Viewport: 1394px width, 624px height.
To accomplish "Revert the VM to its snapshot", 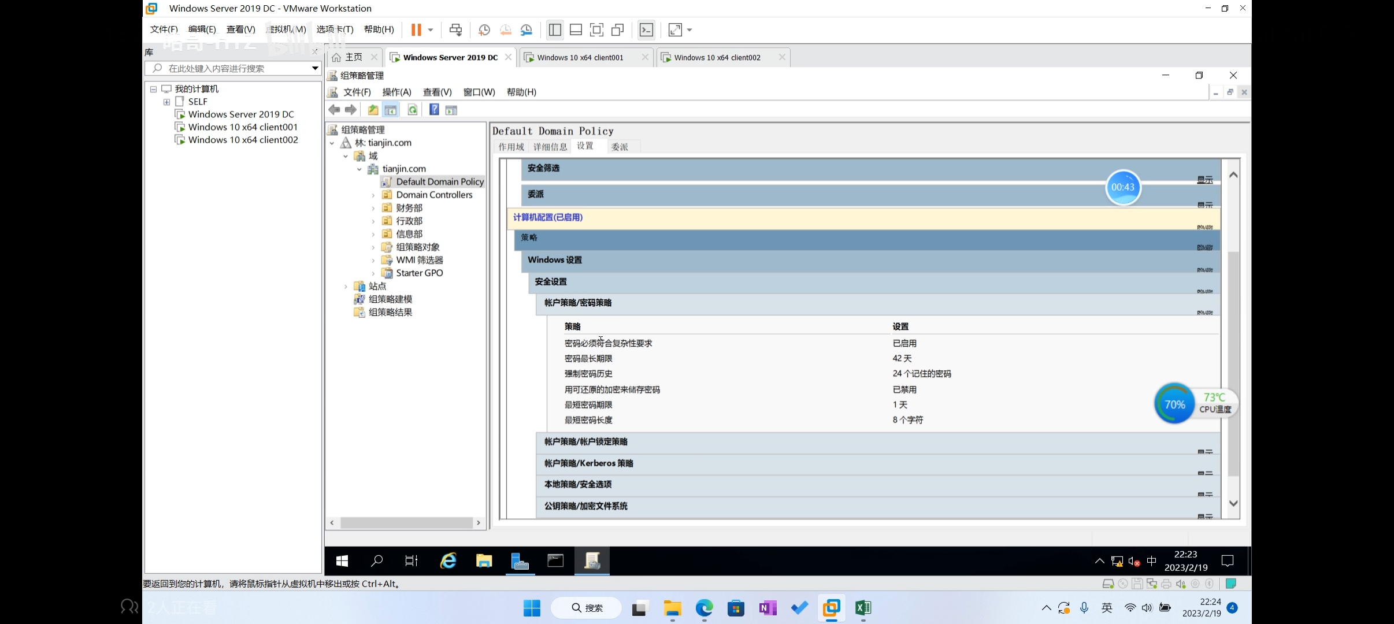I will click(505, 29).
